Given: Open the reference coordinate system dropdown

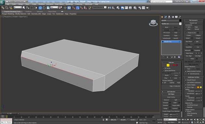Looking at the screenshot, I should 54,7.
